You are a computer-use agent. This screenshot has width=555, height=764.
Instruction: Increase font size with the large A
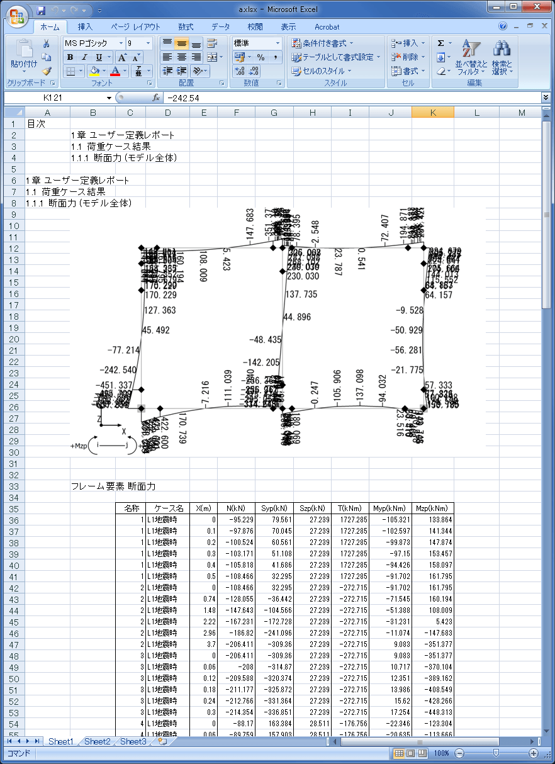pos(121,57)
